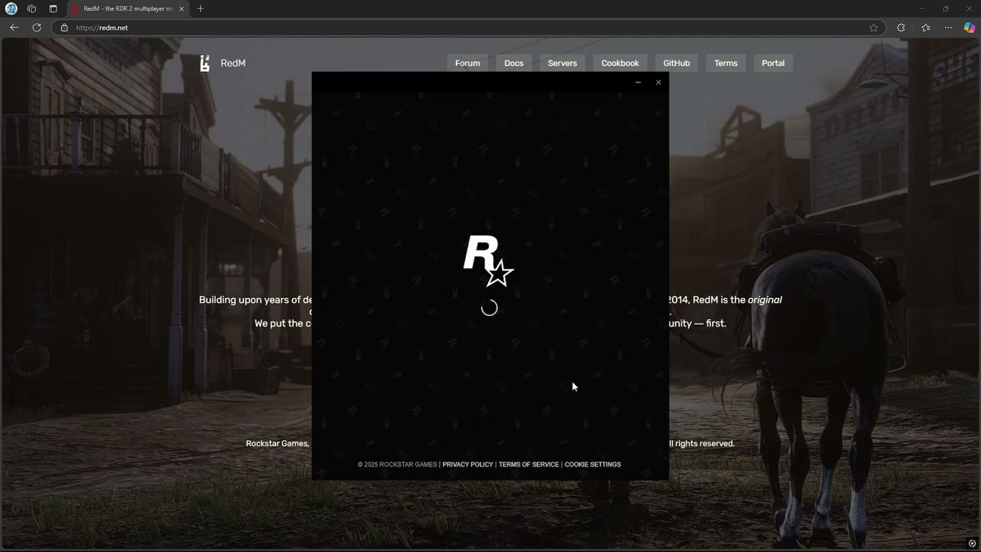Viewport: 981px width, 552px height.
Task: Click the RedM site title text
Action: (233, 63)
